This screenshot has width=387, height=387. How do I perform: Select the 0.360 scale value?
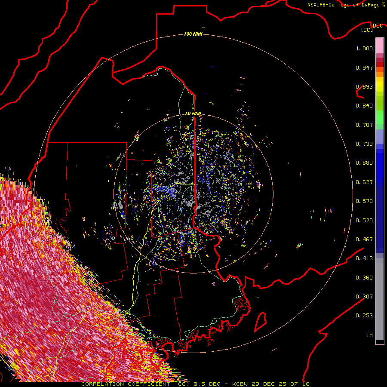point(364,278)
